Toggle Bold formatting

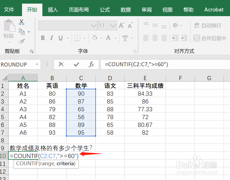43,38
